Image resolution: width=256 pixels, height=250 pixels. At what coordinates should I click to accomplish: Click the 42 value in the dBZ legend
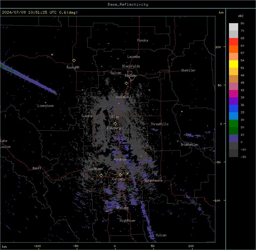pyautogui.click(x=242, y=90)
